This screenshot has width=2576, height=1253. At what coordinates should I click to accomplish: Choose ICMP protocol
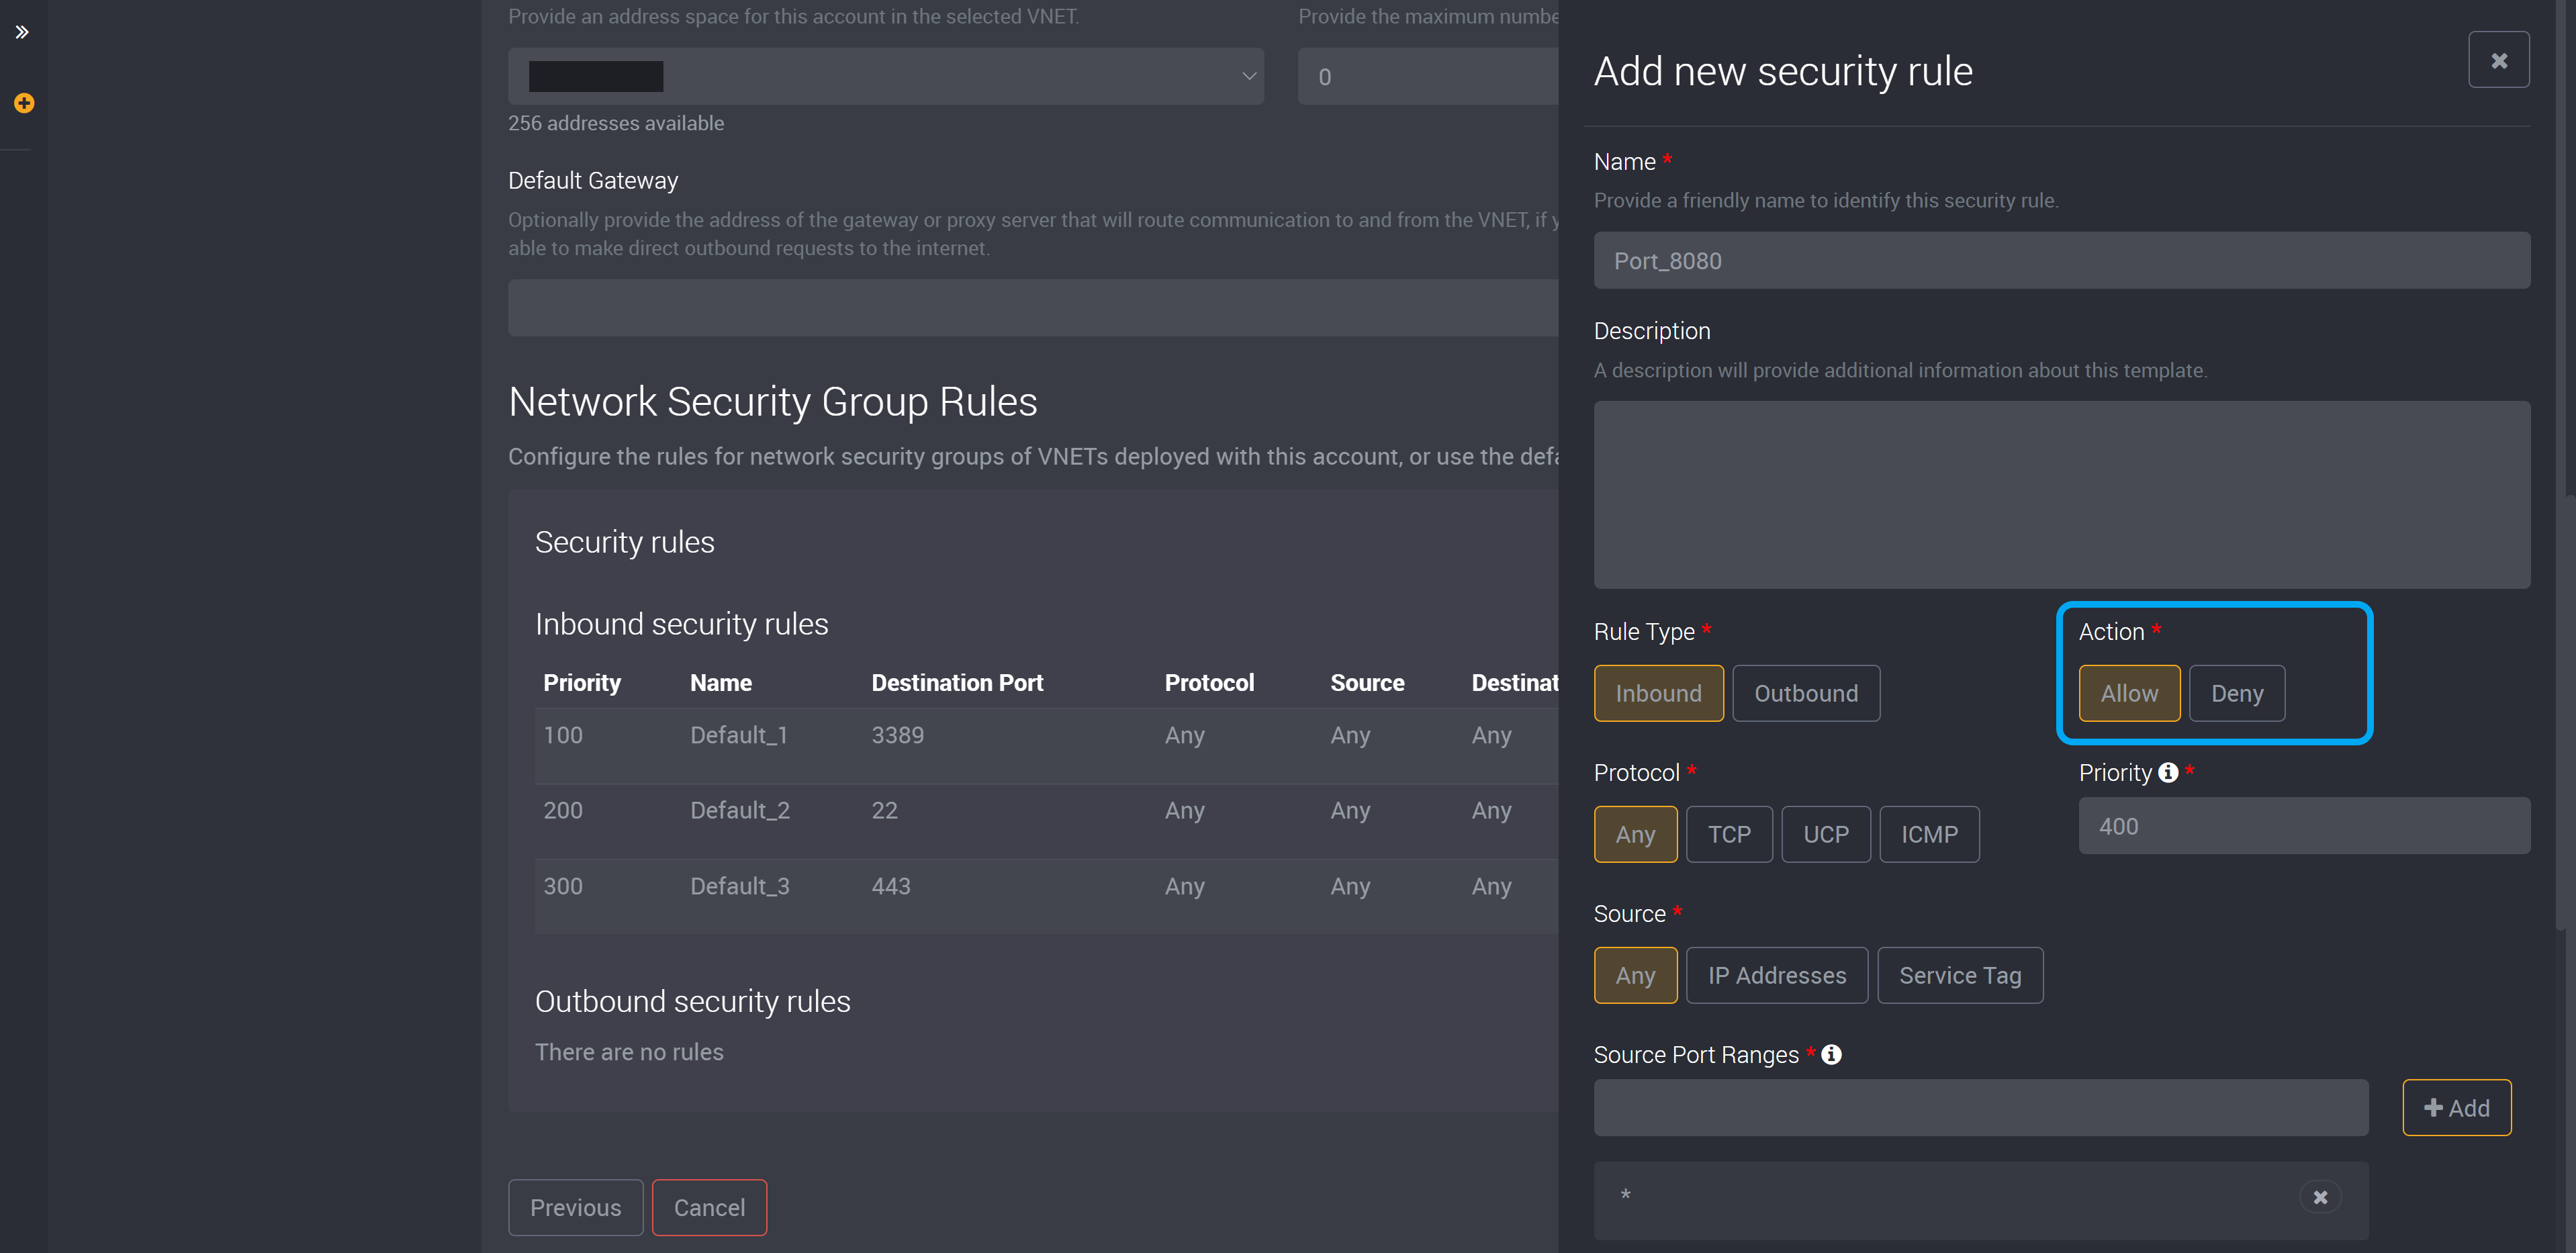(x=1929, y=834)
